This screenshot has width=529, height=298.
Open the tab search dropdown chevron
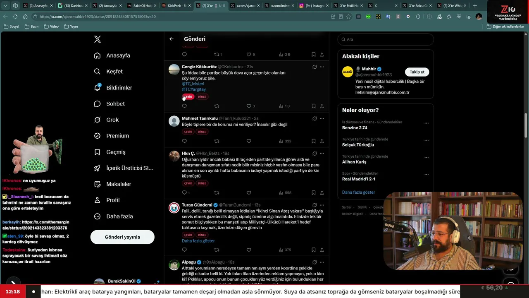(5, 6)
